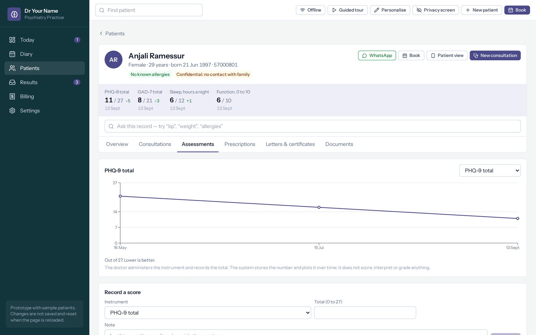
Task: Open Patient view
Action: pos(447,56)
